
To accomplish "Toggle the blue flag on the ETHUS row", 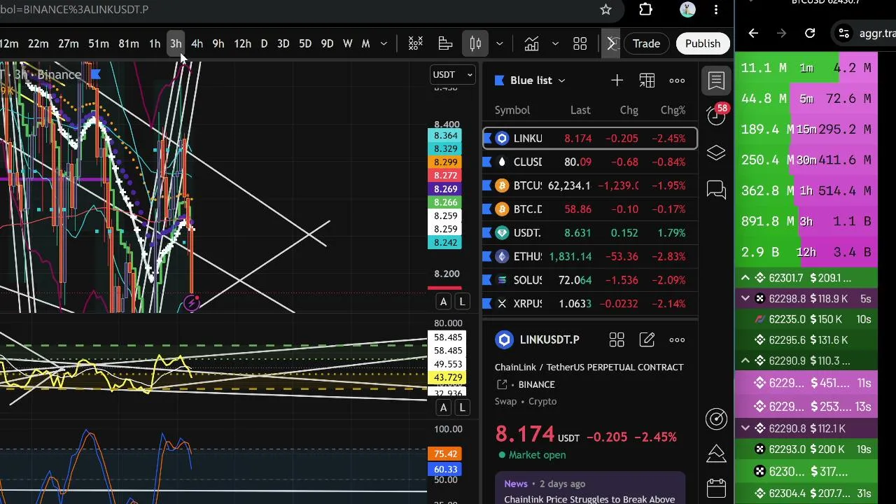I will point(488,256).
